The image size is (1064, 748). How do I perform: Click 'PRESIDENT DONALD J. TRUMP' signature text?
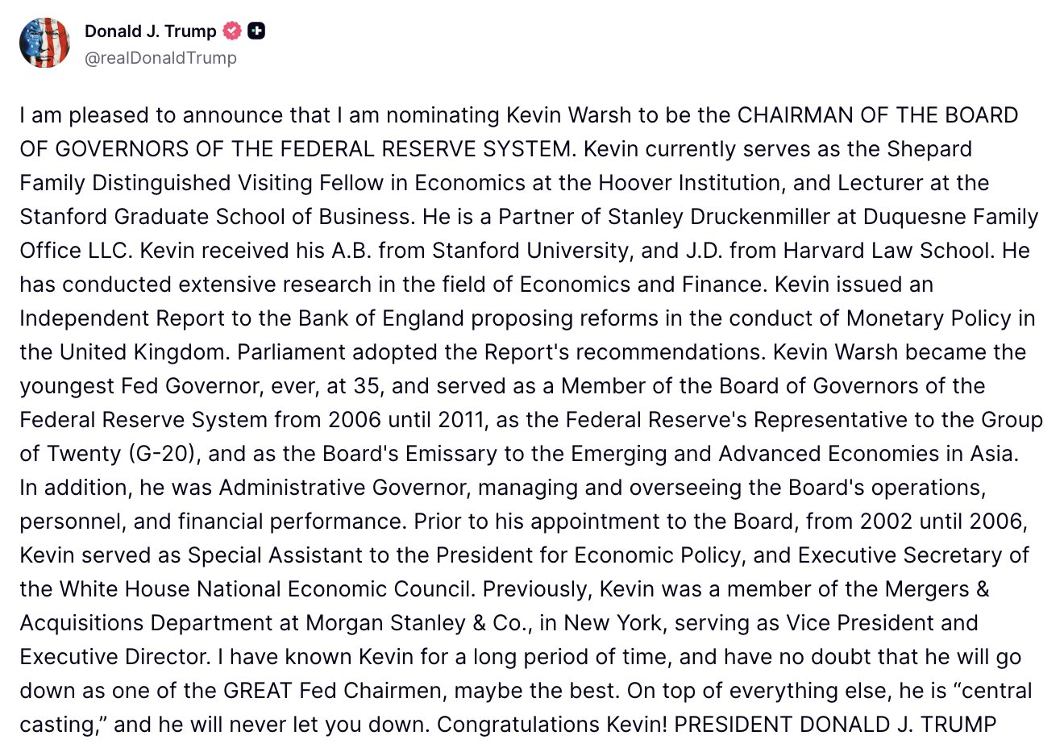tap(835, 725)
